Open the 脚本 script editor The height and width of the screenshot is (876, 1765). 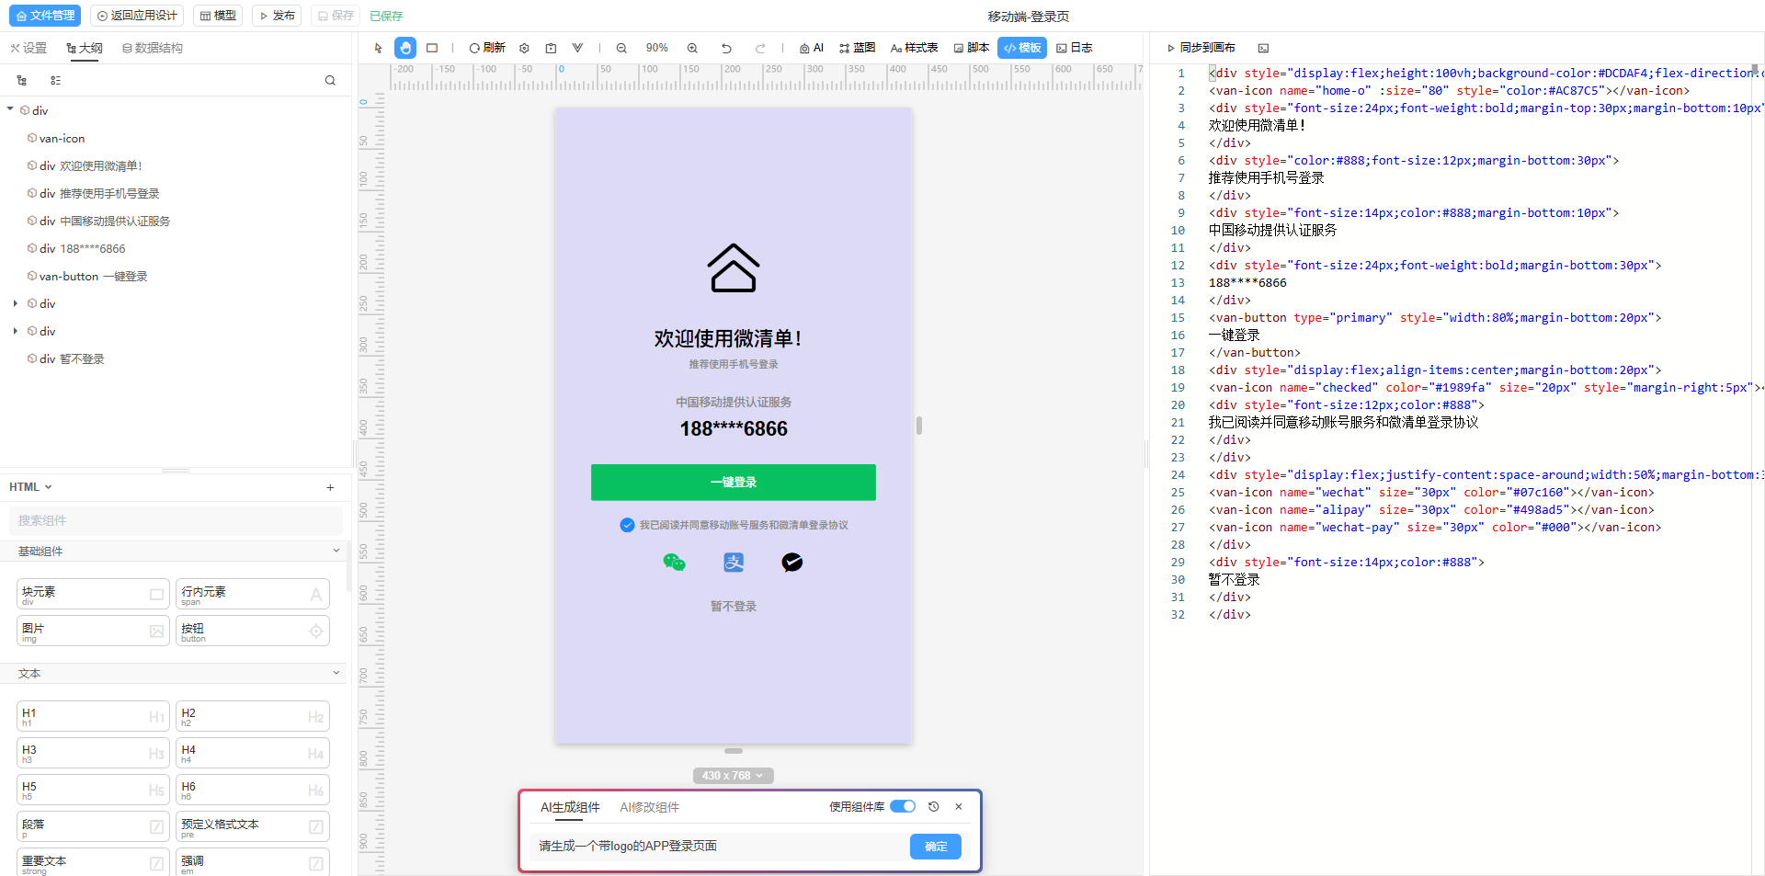[x=971, y=48]
